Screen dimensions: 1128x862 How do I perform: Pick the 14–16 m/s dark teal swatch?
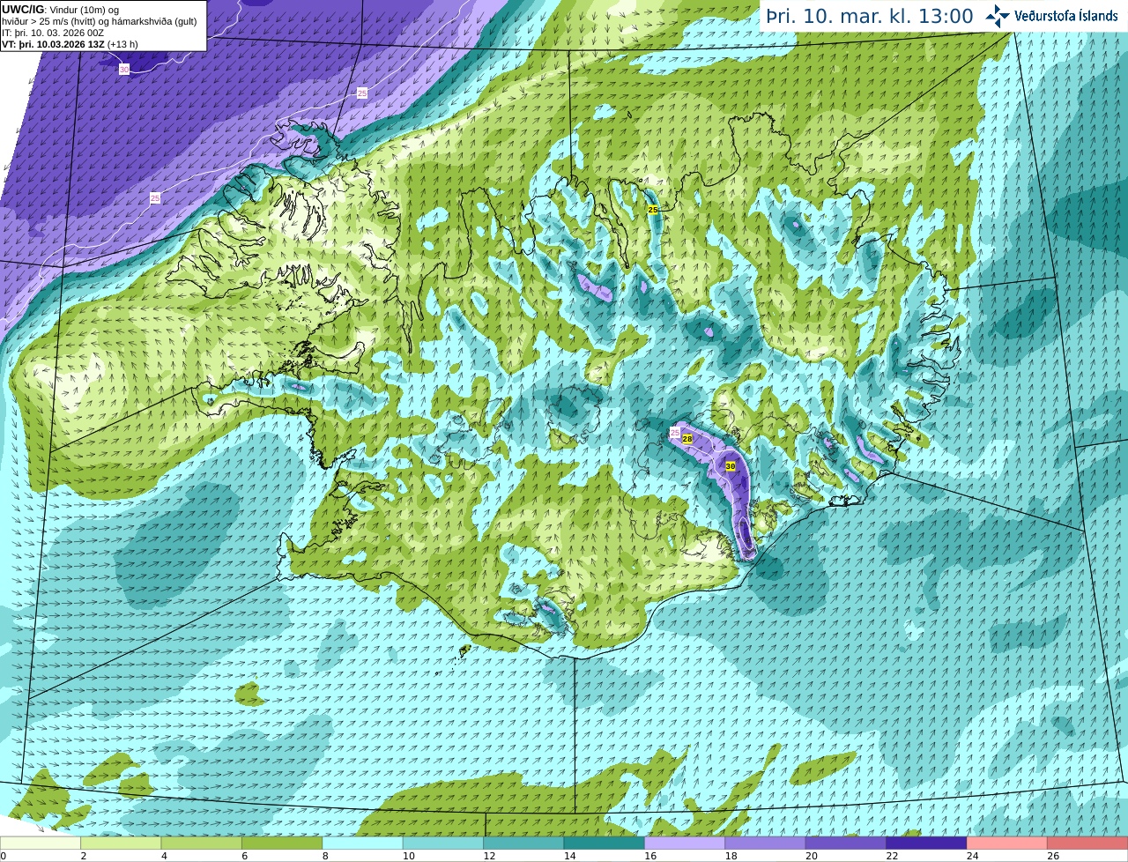point(605,843)
